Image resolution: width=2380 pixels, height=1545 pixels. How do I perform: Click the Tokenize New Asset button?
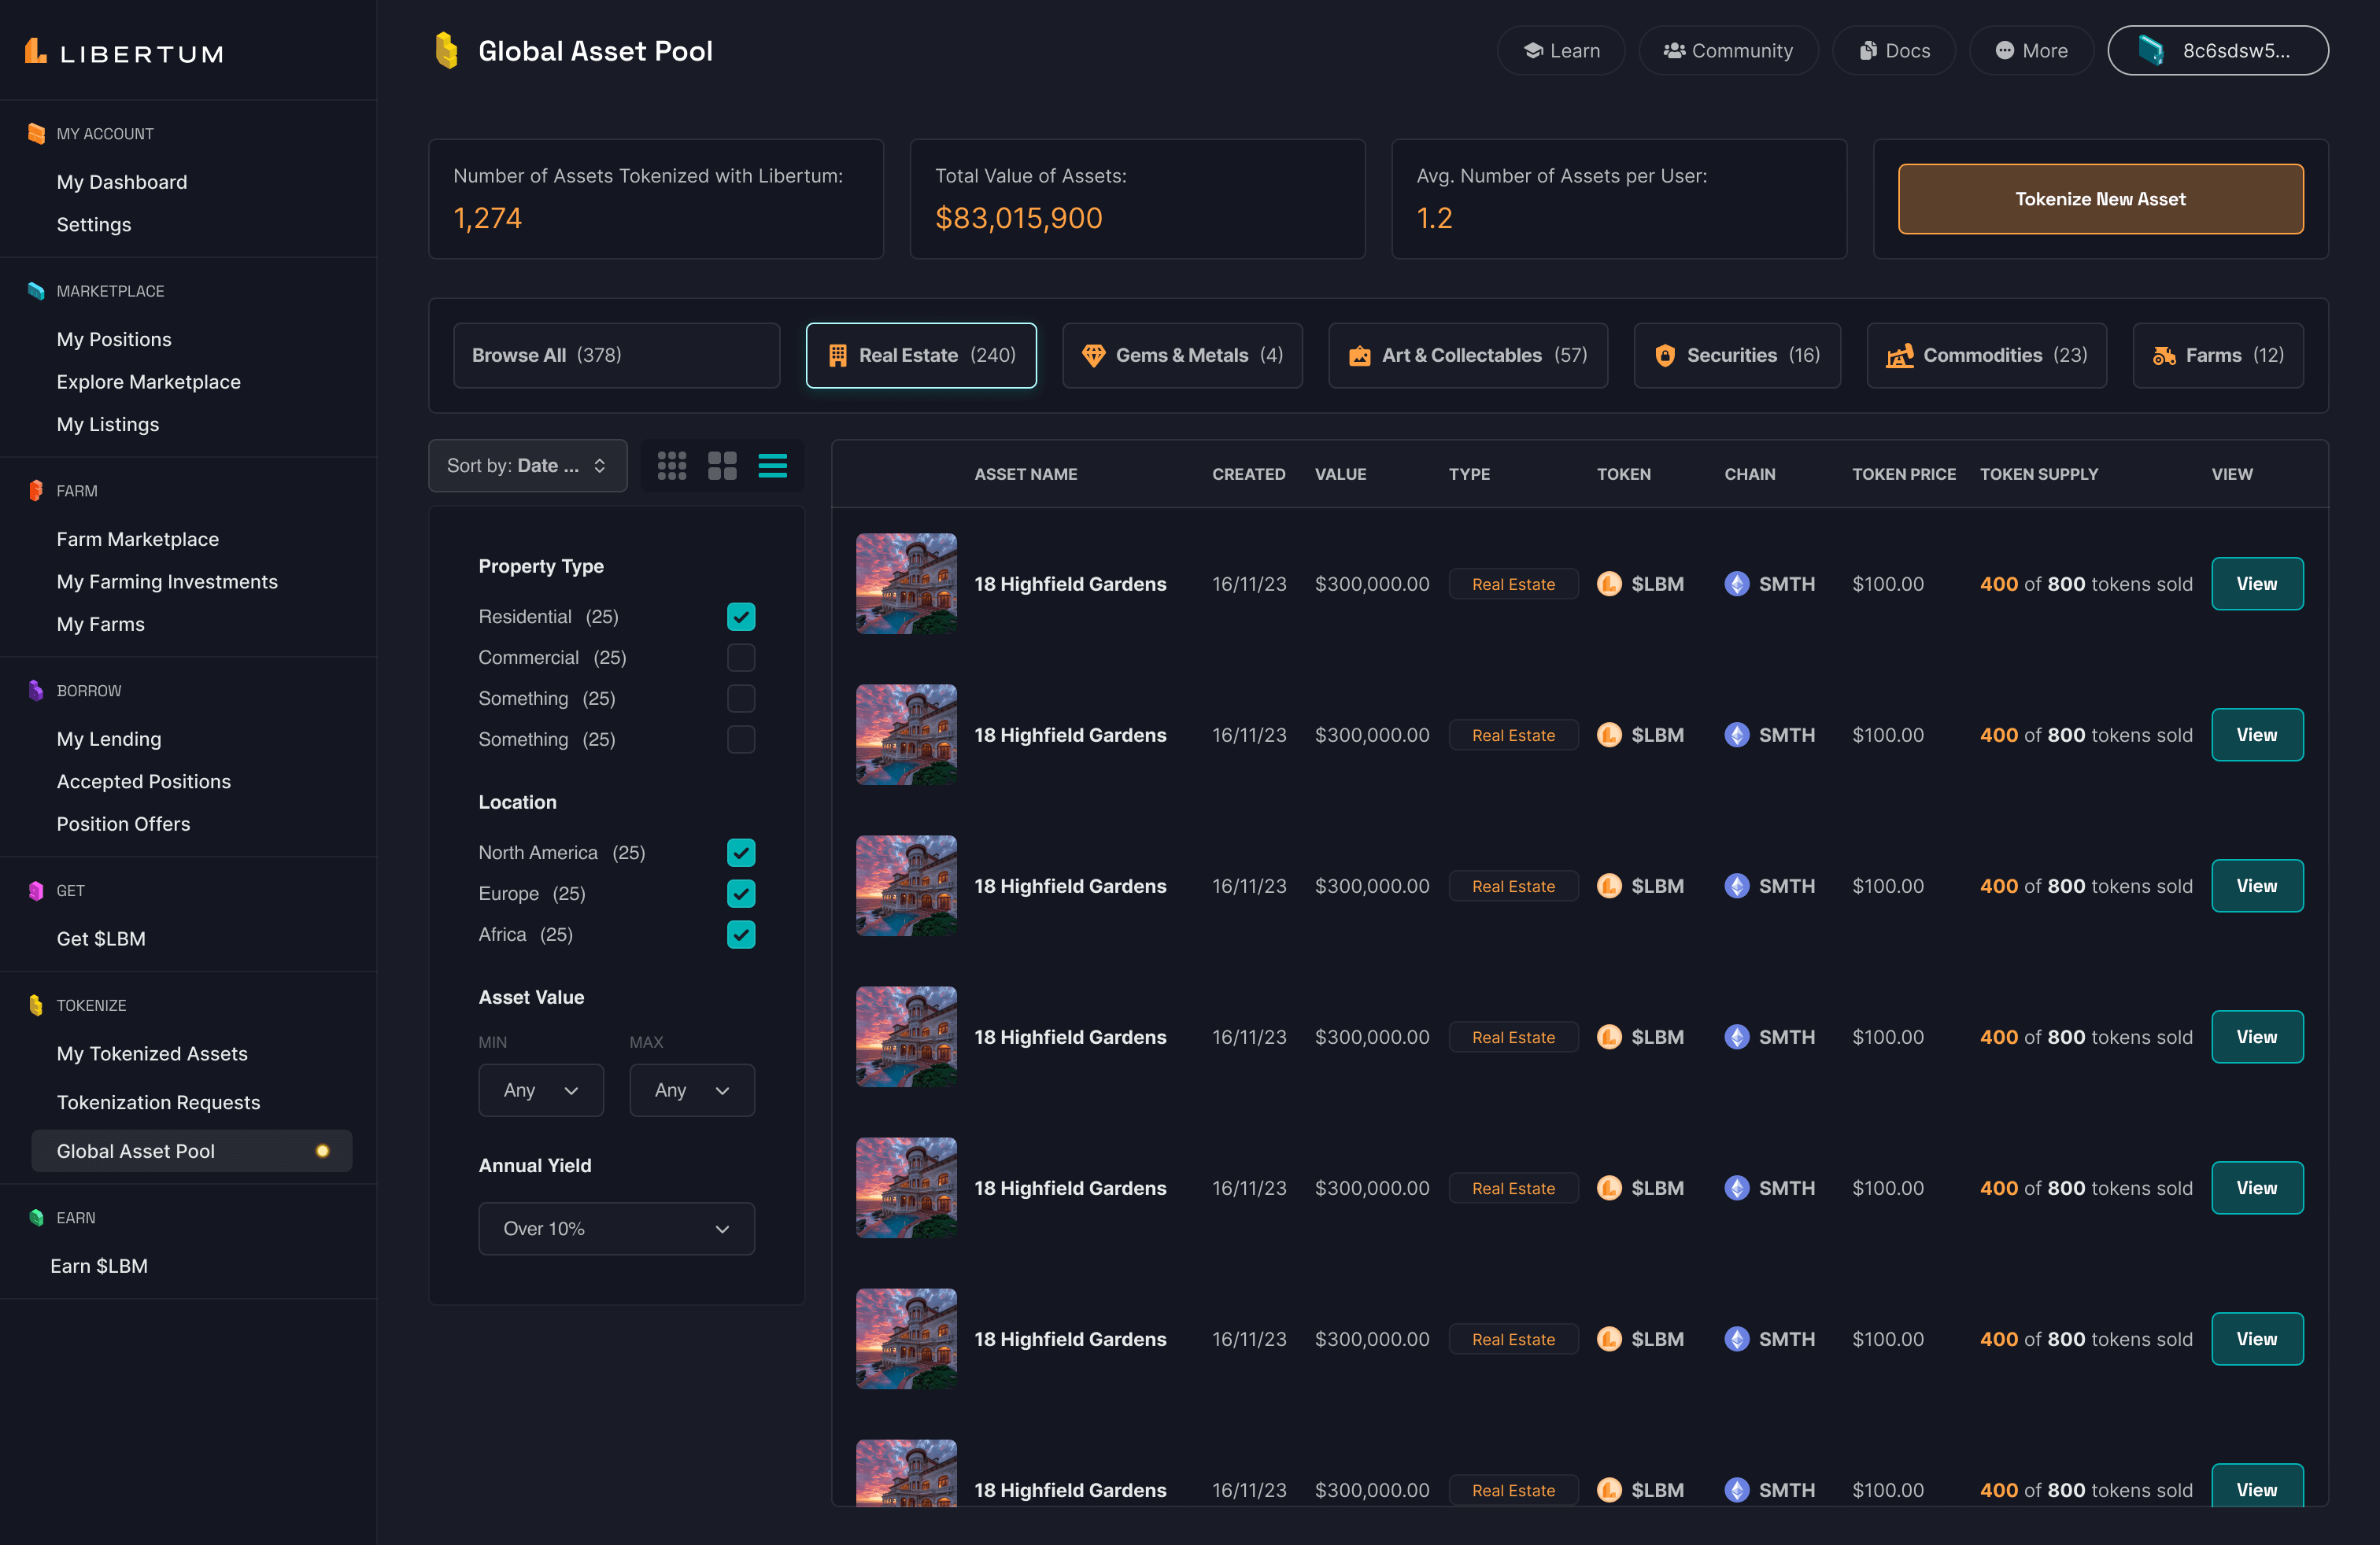pos(2100,199)
